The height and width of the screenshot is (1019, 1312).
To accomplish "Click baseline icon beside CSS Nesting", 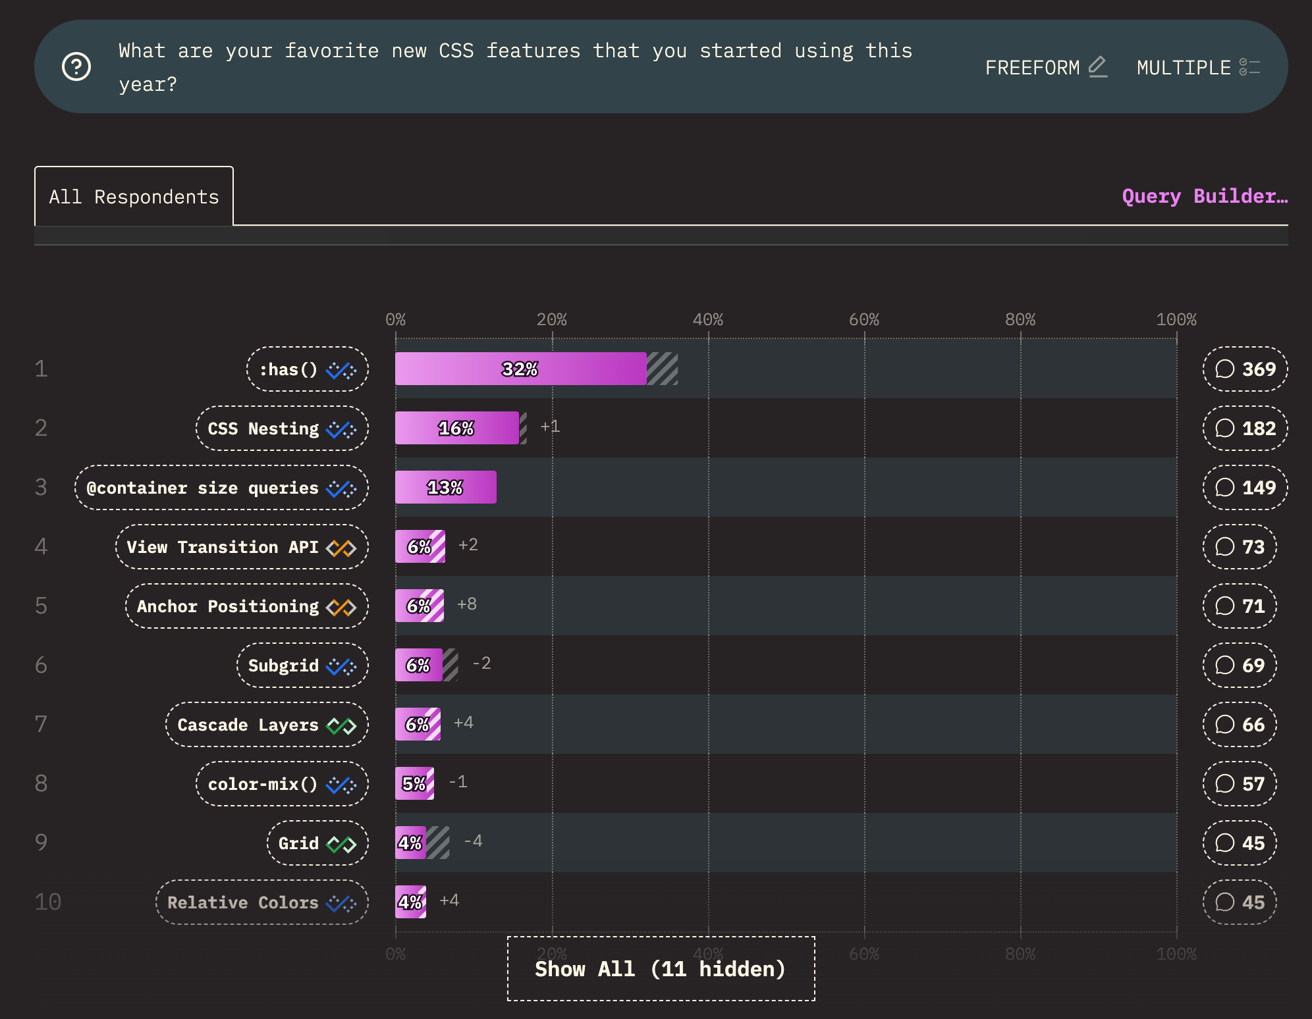I will coord(341,429).
